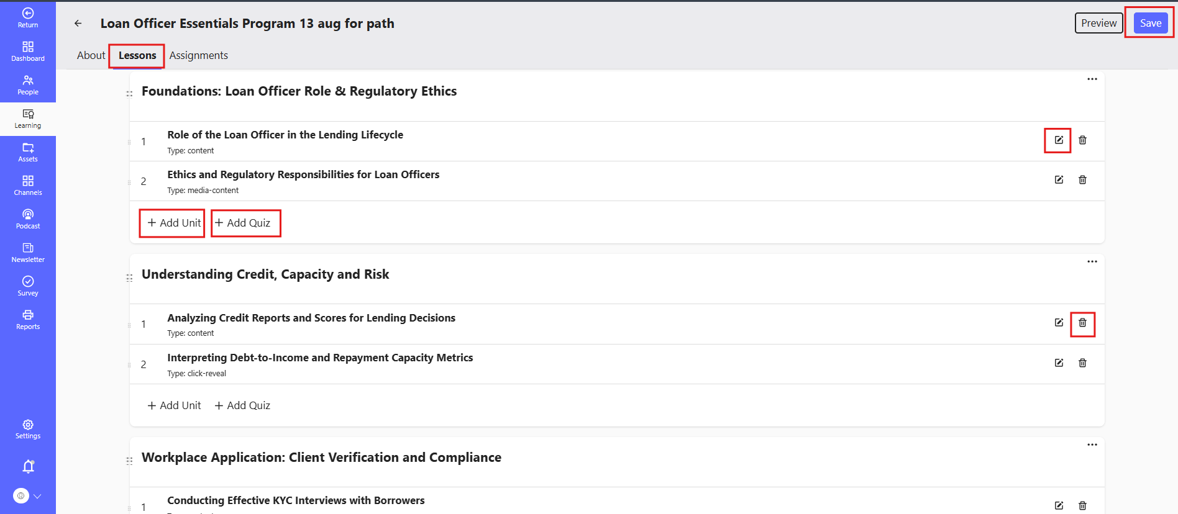This screenshot has height=514, width=1178.
Task: Delete the Conducting Effective KYC Interviews unit
Action: click(1082, 506)
